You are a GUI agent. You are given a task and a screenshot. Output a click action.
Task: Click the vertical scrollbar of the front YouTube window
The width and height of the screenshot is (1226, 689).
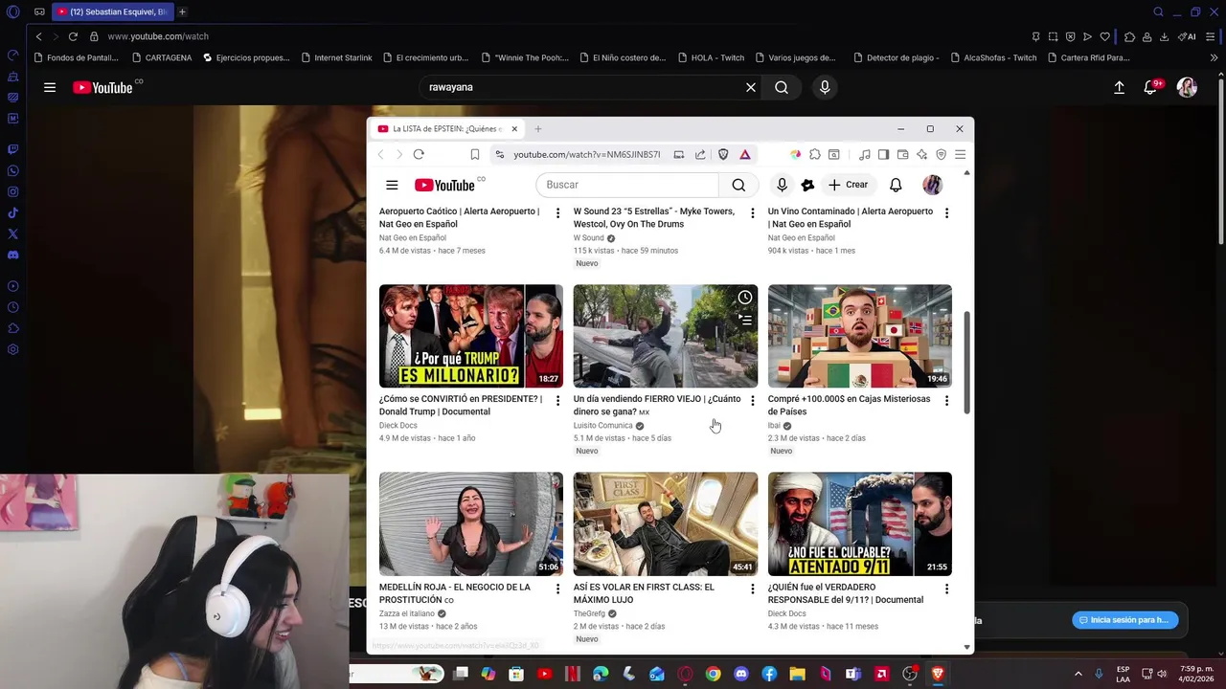[x=966, y=362]
